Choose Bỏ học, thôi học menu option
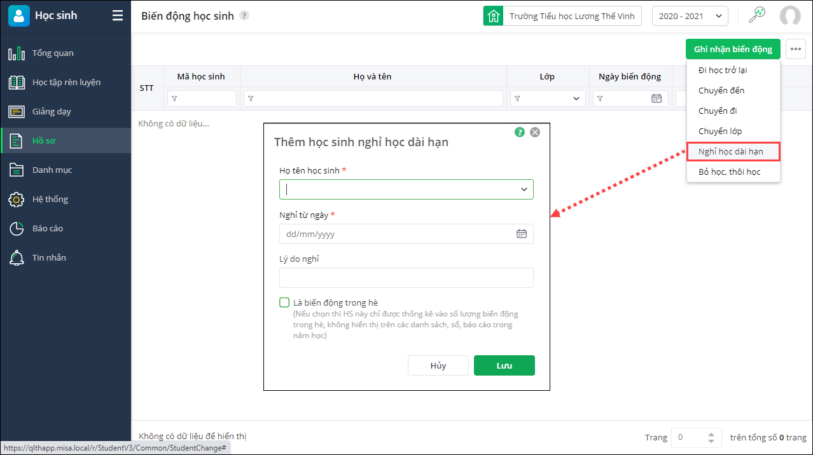The height and width of the screenshot is (455, 813). click(729, 172)
